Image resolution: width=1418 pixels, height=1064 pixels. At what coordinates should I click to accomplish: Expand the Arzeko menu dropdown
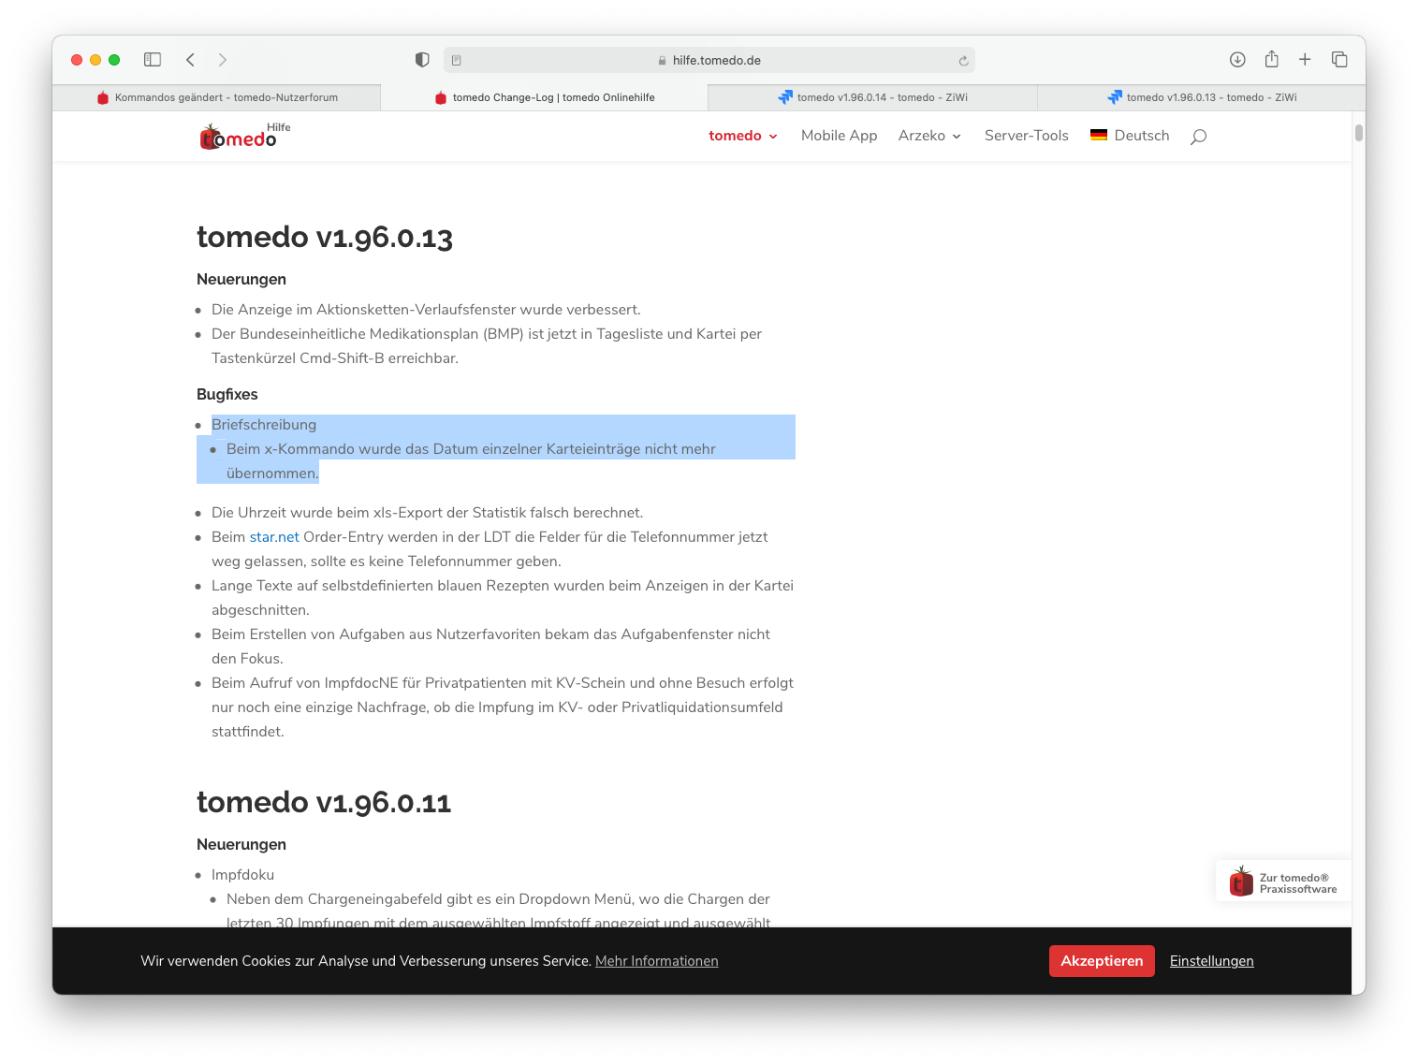[x=929, y=136]
